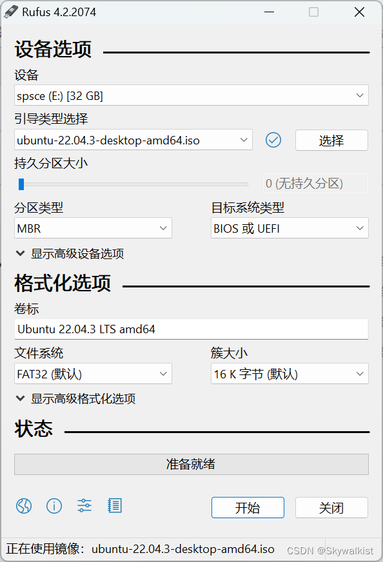Close the Rufus window with X
This screenshot has width=383, height=562.
click(359, 12)
